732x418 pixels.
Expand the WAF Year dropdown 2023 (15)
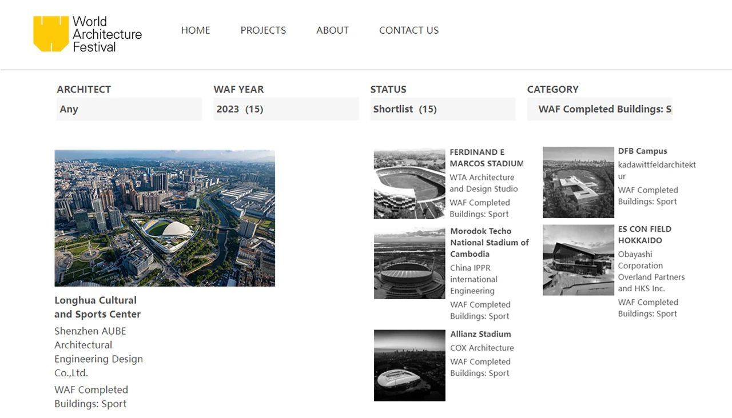286,109
